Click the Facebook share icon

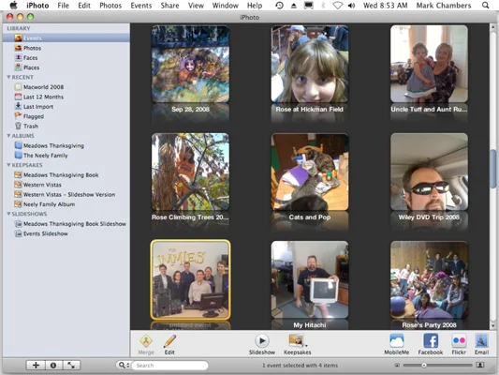tap(431, 341)
